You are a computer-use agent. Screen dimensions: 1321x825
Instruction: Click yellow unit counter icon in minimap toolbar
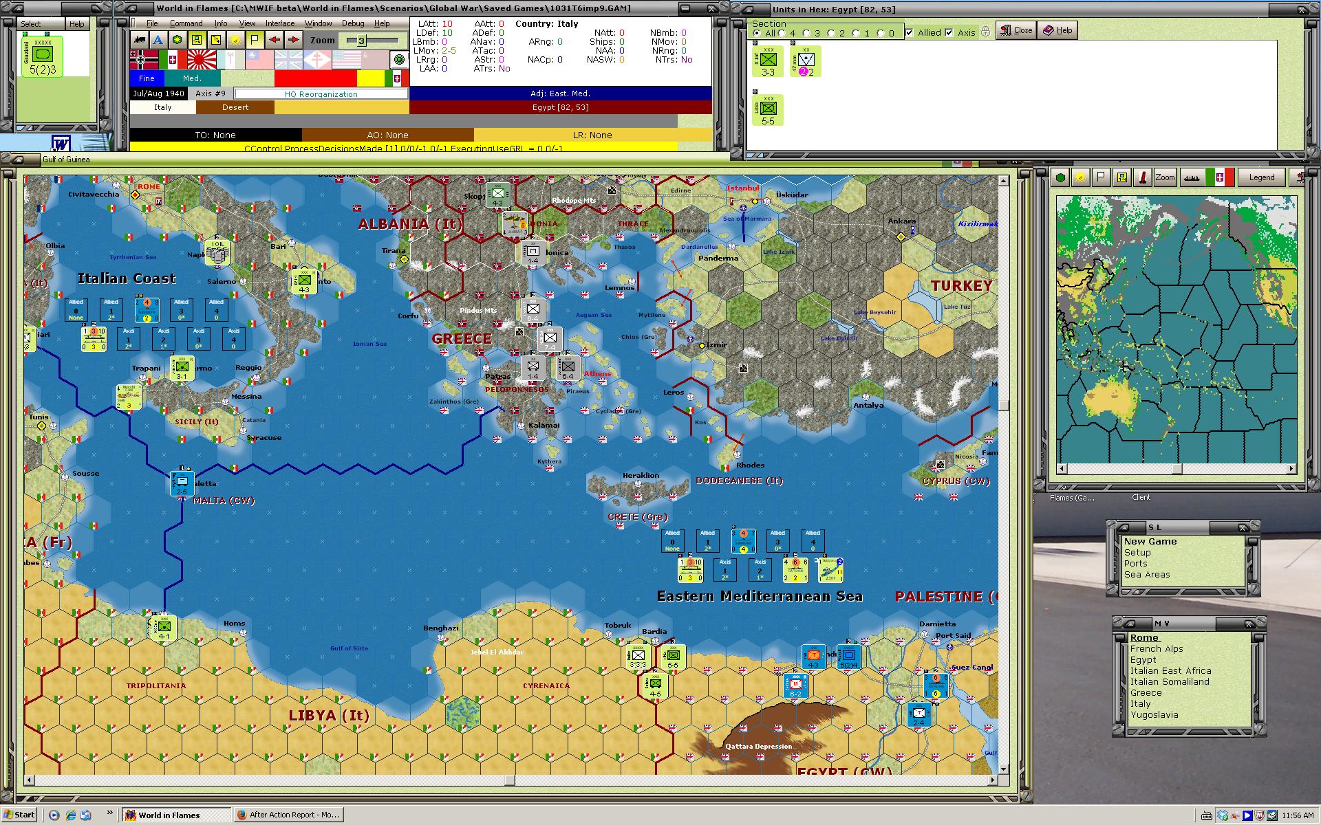point(1122,177)
